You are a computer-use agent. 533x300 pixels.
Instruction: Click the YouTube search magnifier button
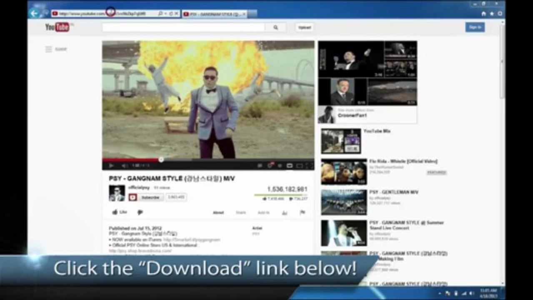pyautogui.click(x=275, y=27)
